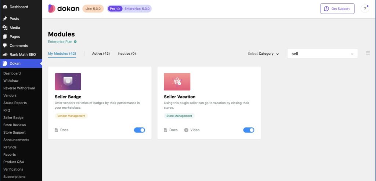Click the Seller Badge card title
This screenshot has width=376, height=181.
pos(68,97)
